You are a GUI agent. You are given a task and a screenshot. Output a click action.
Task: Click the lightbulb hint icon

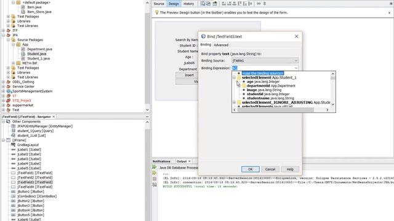tap(157, 12)
